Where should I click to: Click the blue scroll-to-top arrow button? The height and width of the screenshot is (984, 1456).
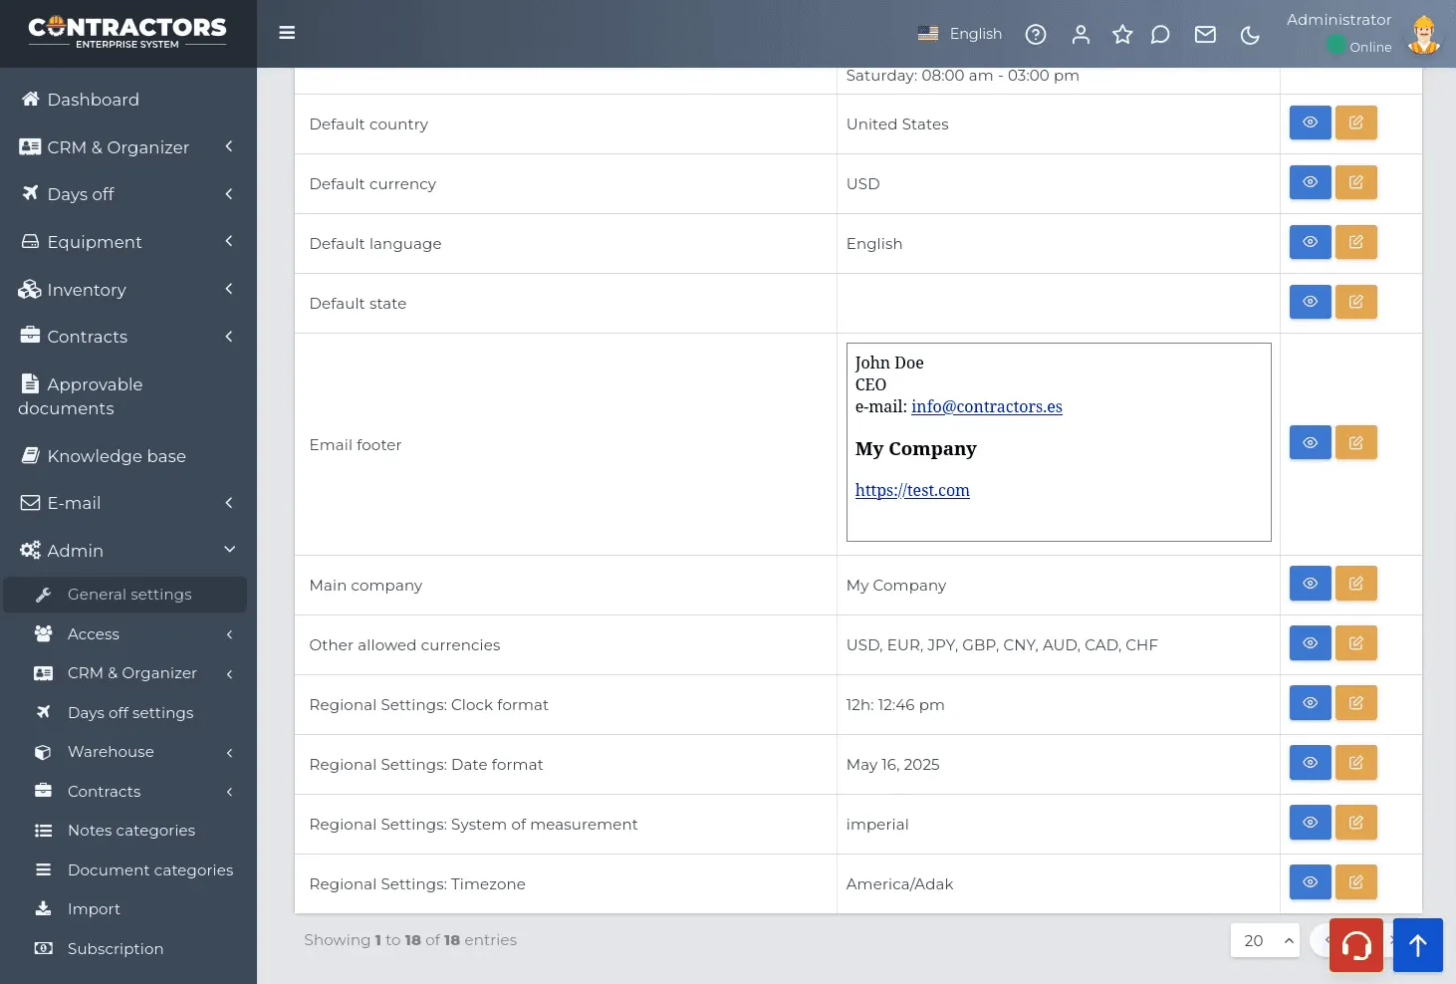(x=1418, y=945)
